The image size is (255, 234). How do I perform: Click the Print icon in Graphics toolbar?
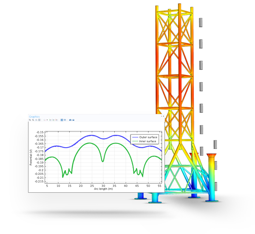(x=74, y=120)
